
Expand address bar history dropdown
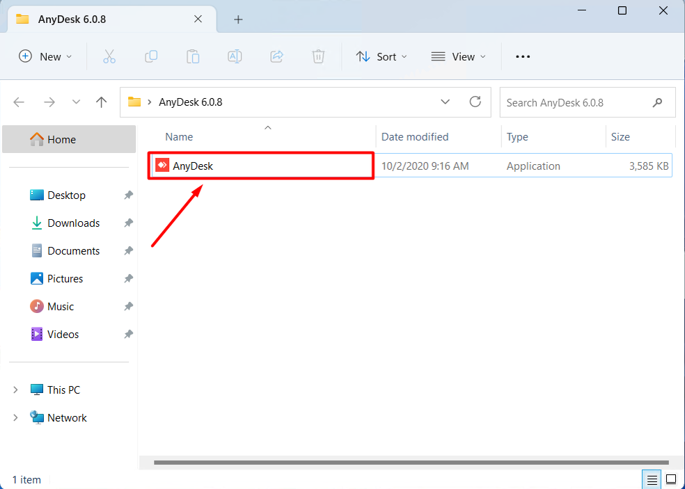tap(445, 102)
